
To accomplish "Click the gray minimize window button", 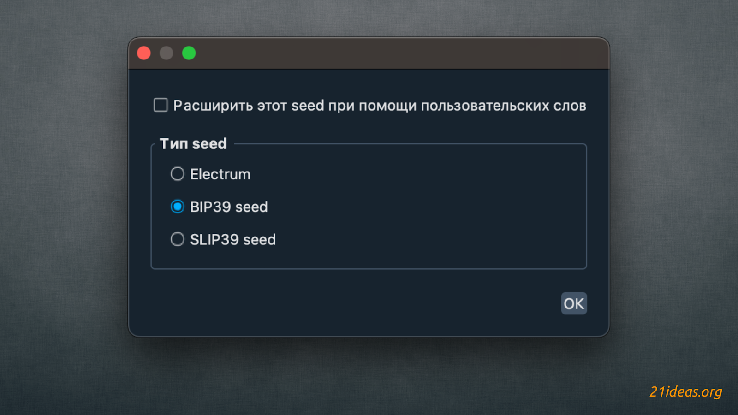I will [167, 53].
